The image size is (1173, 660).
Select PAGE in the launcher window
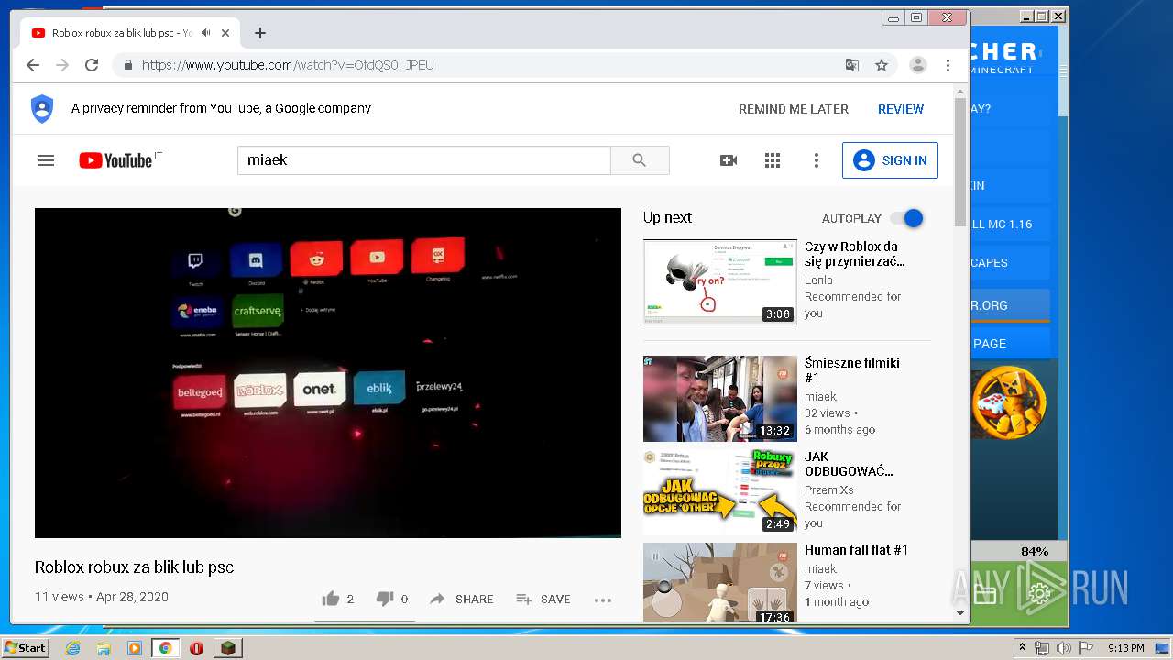pyautogui.click(x=1011, y=344)
